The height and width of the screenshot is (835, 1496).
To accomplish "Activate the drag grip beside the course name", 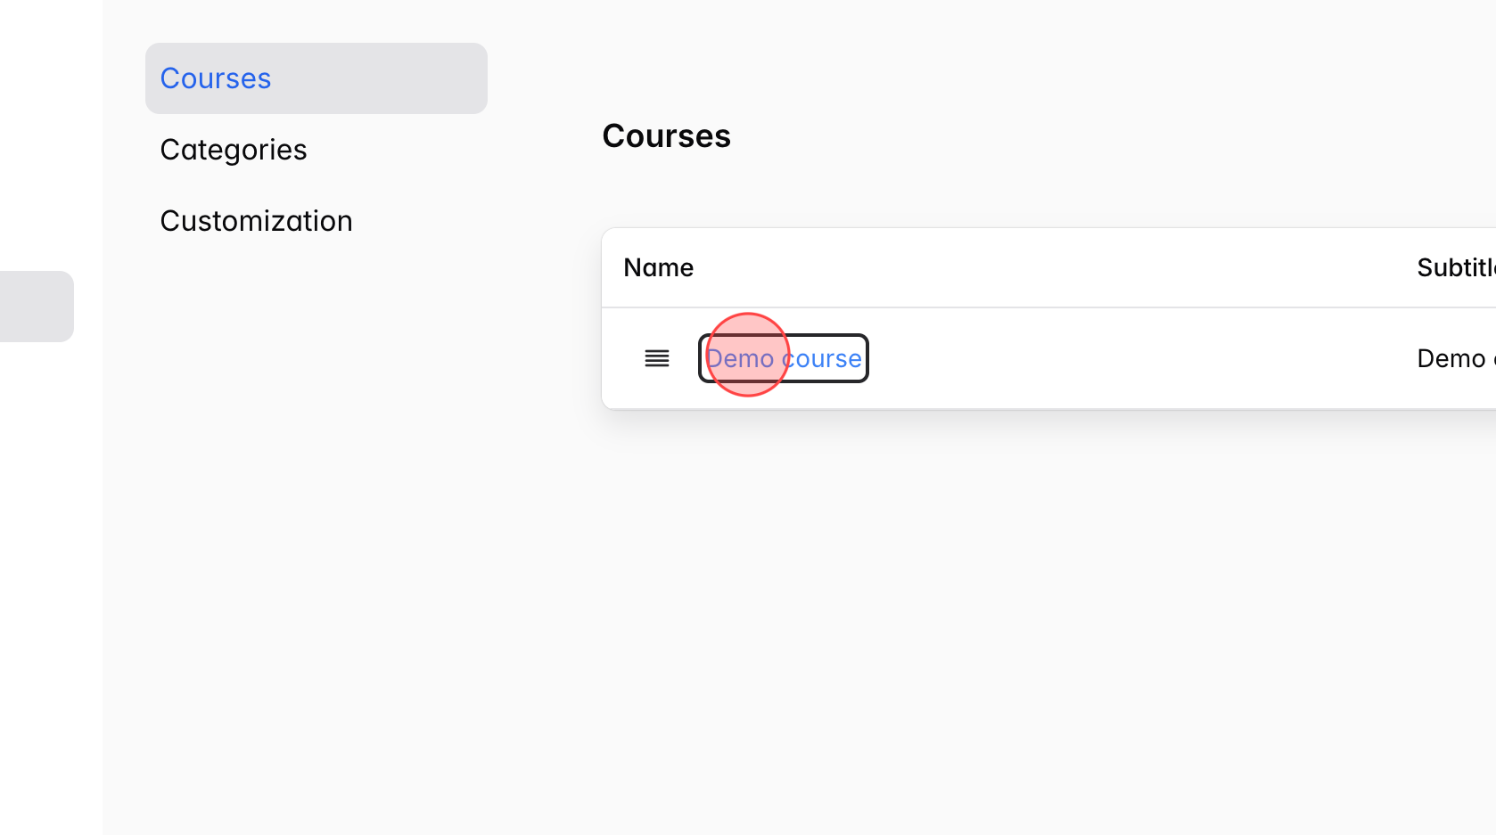I will [x=657, y=358].
